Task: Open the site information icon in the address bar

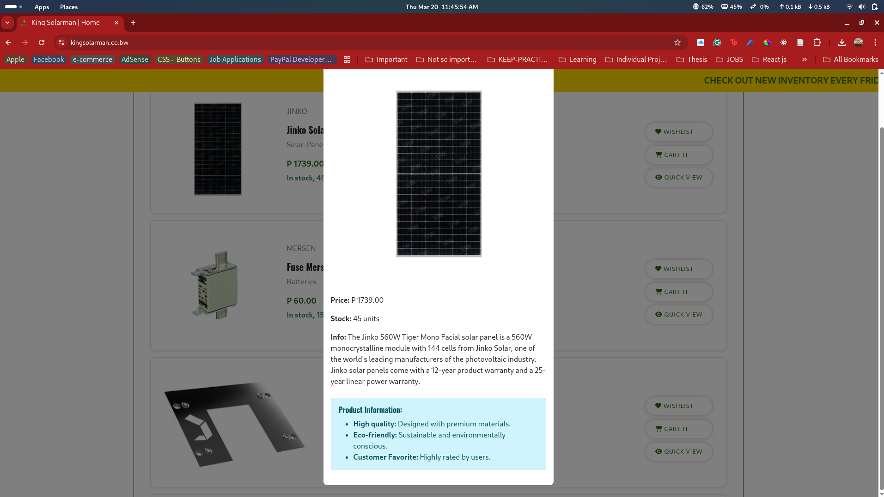Action: pyautogui.click(x=61, y=42)
